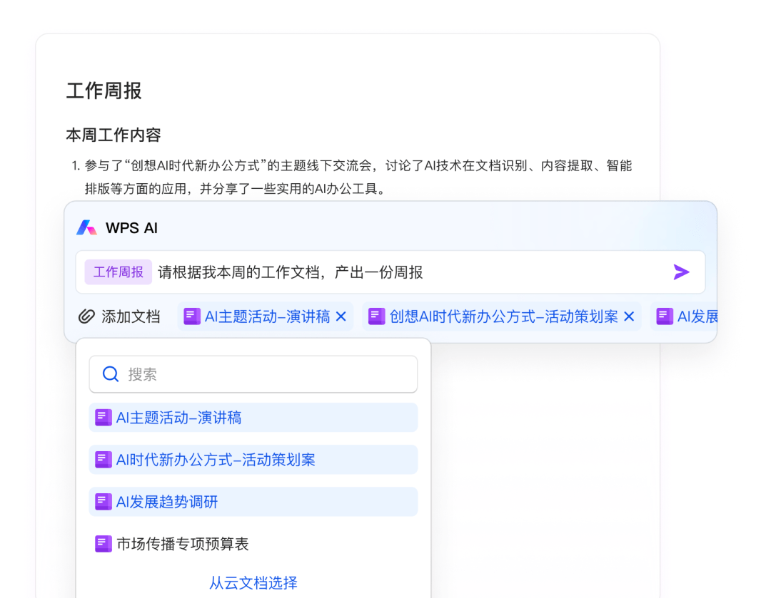Viewport: 771px width, 598px height.
Task: Remove the 创想AI时代新办公方式-活动策划案 attachment
Action: click(x=628, y=316)
